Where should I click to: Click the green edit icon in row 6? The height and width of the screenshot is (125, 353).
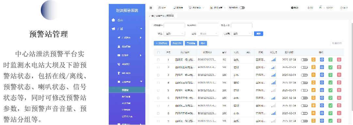tap(330, 98)
